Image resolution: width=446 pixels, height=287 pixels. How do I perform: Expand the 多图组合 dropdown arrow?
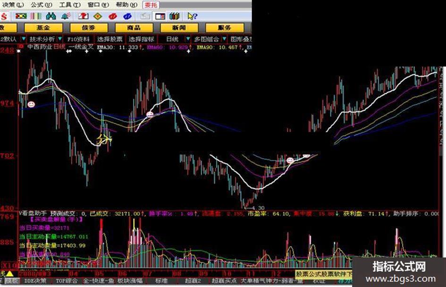pyautogui.click(x=224, y=39)
